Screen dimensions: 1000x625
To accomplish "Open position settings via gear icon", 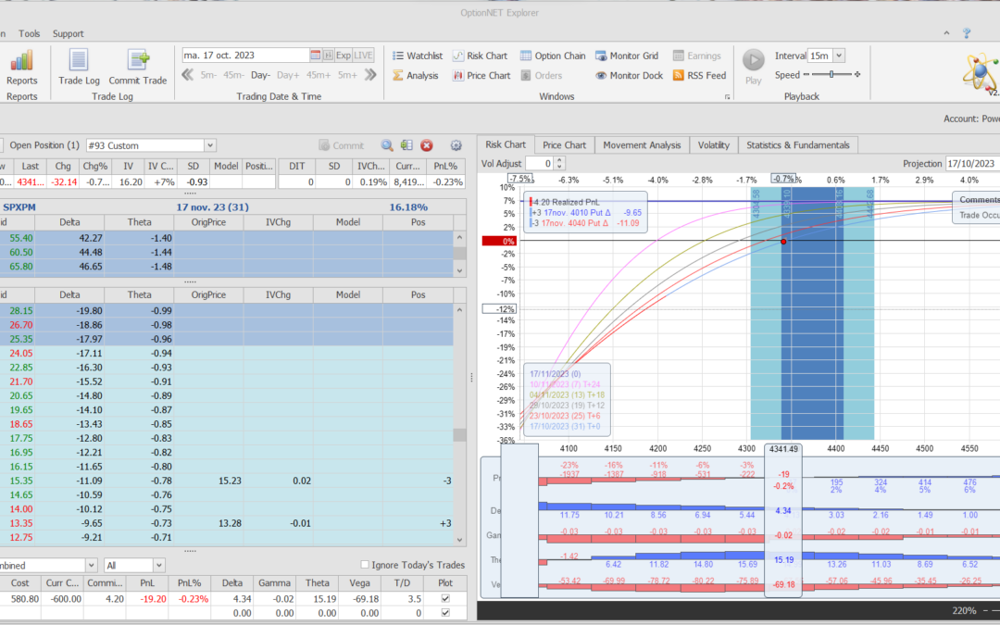I will coord(456,145).
